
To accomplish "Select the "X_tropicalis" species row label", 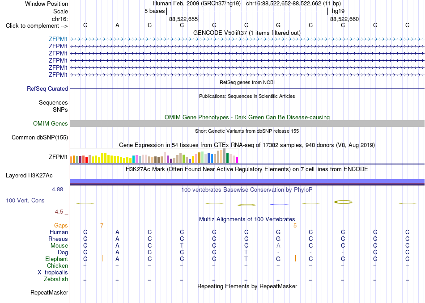I will (53, 273).
